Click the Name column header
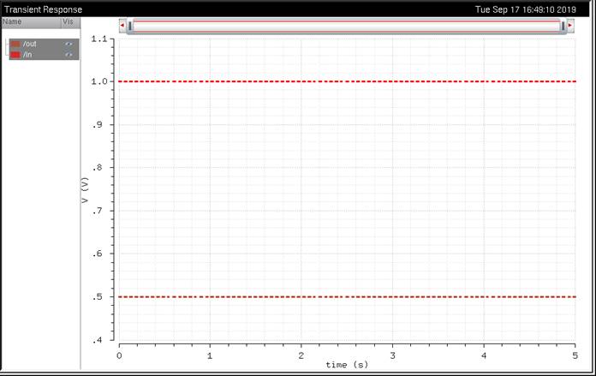This screenshot has height=376, width=596. (x=12, y=21)
